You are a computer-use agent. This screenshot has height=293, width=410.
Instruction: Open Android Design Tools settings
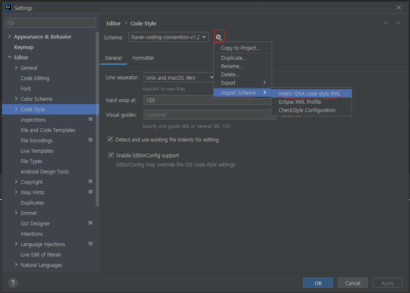click(45, 172)
